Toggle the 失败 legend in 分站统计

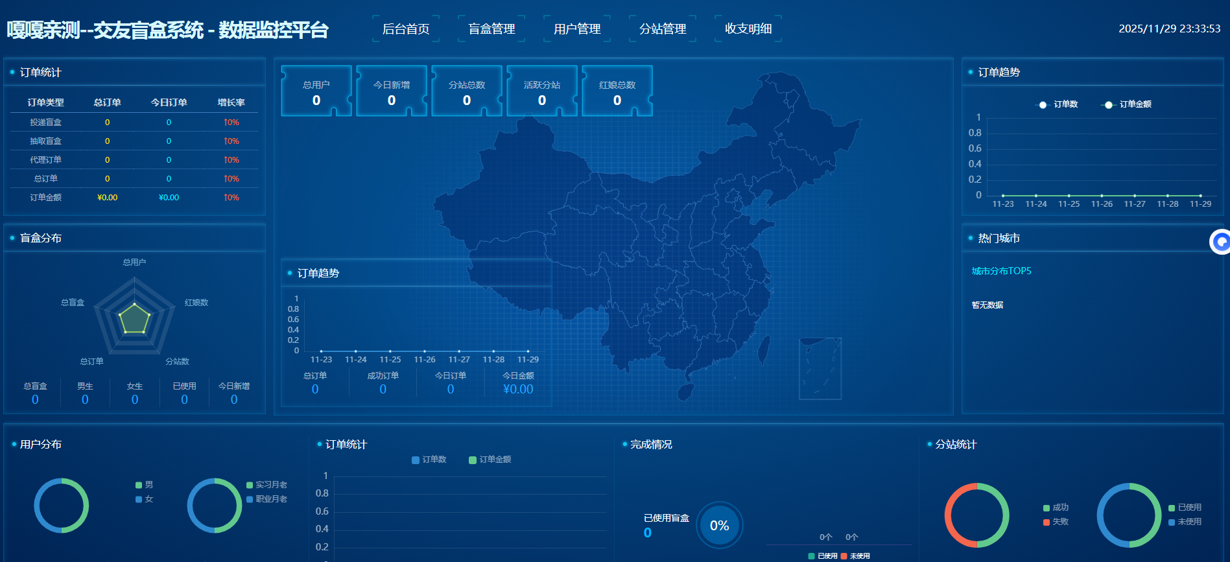[1056, 522]
